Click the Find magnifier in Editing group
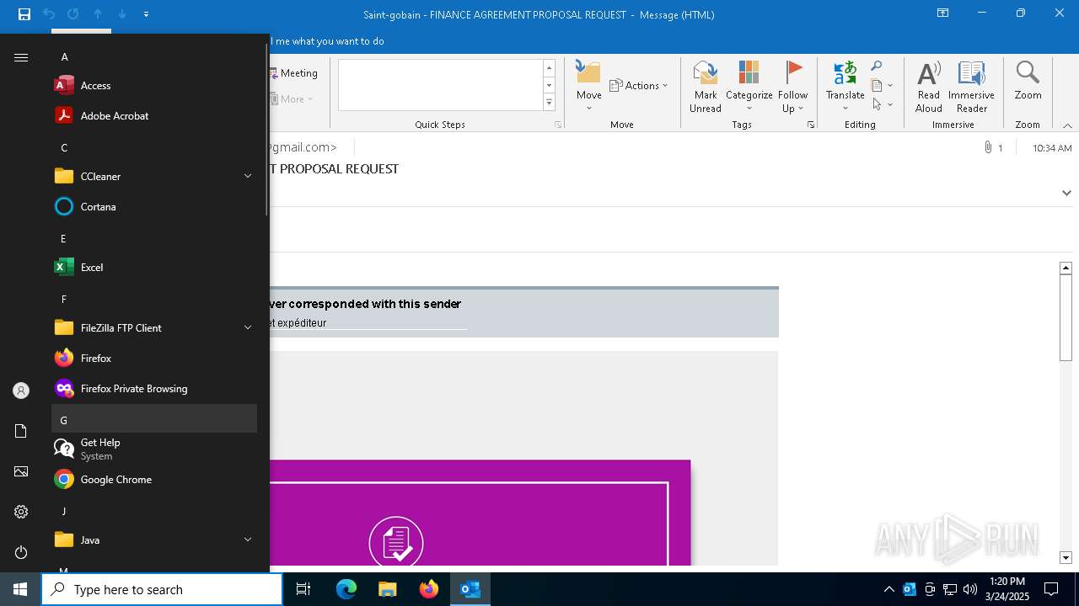Image resolution: width=1079 pixels, height=606 pixels. (x=877, y=66)
